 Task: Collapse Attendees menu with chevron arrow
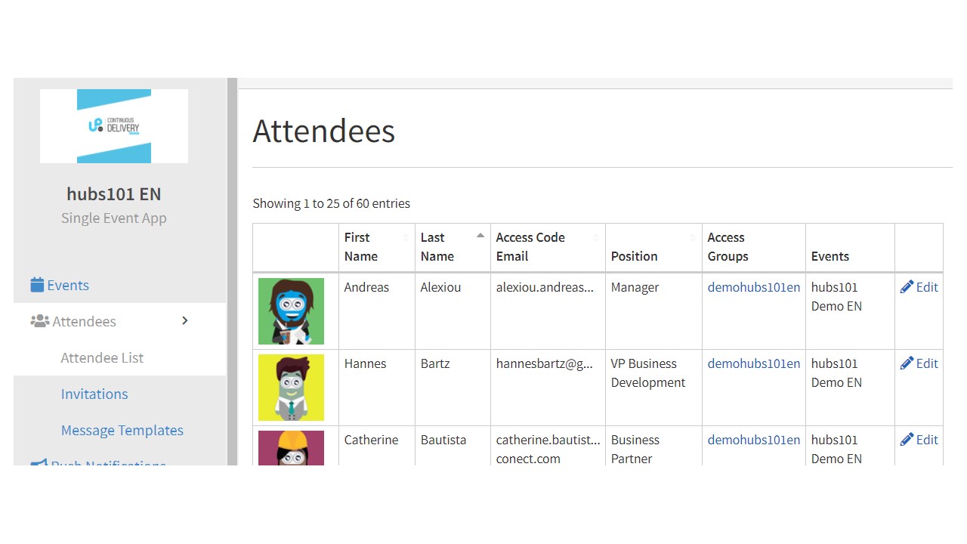(x=185, y=321)
